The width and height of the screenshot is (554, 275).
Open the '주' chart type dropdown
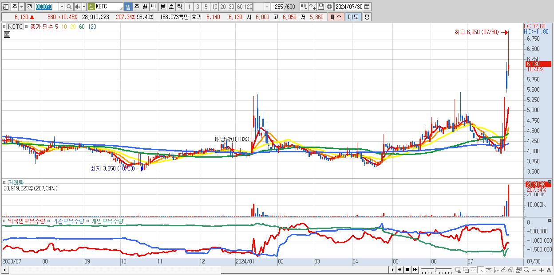pos(22,7)
